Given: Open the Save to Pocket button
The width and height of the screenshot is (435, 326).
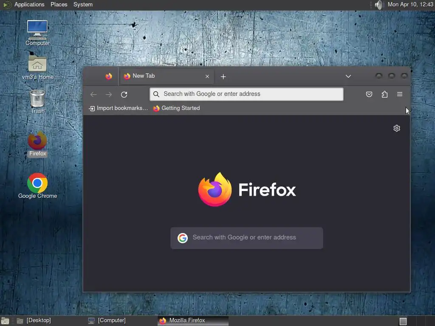Looking at the screenshot, I should click(x=369, y=94).
